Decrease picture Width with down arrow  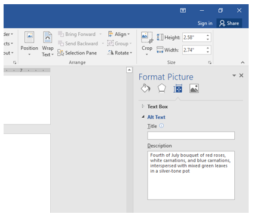208,52
